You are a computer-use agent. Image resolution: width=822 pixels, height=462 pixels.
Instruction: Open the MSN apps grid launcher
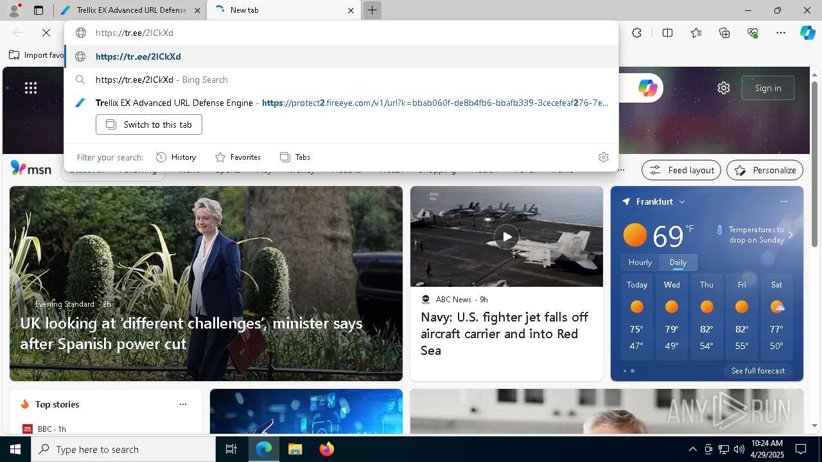coord(31,88)
